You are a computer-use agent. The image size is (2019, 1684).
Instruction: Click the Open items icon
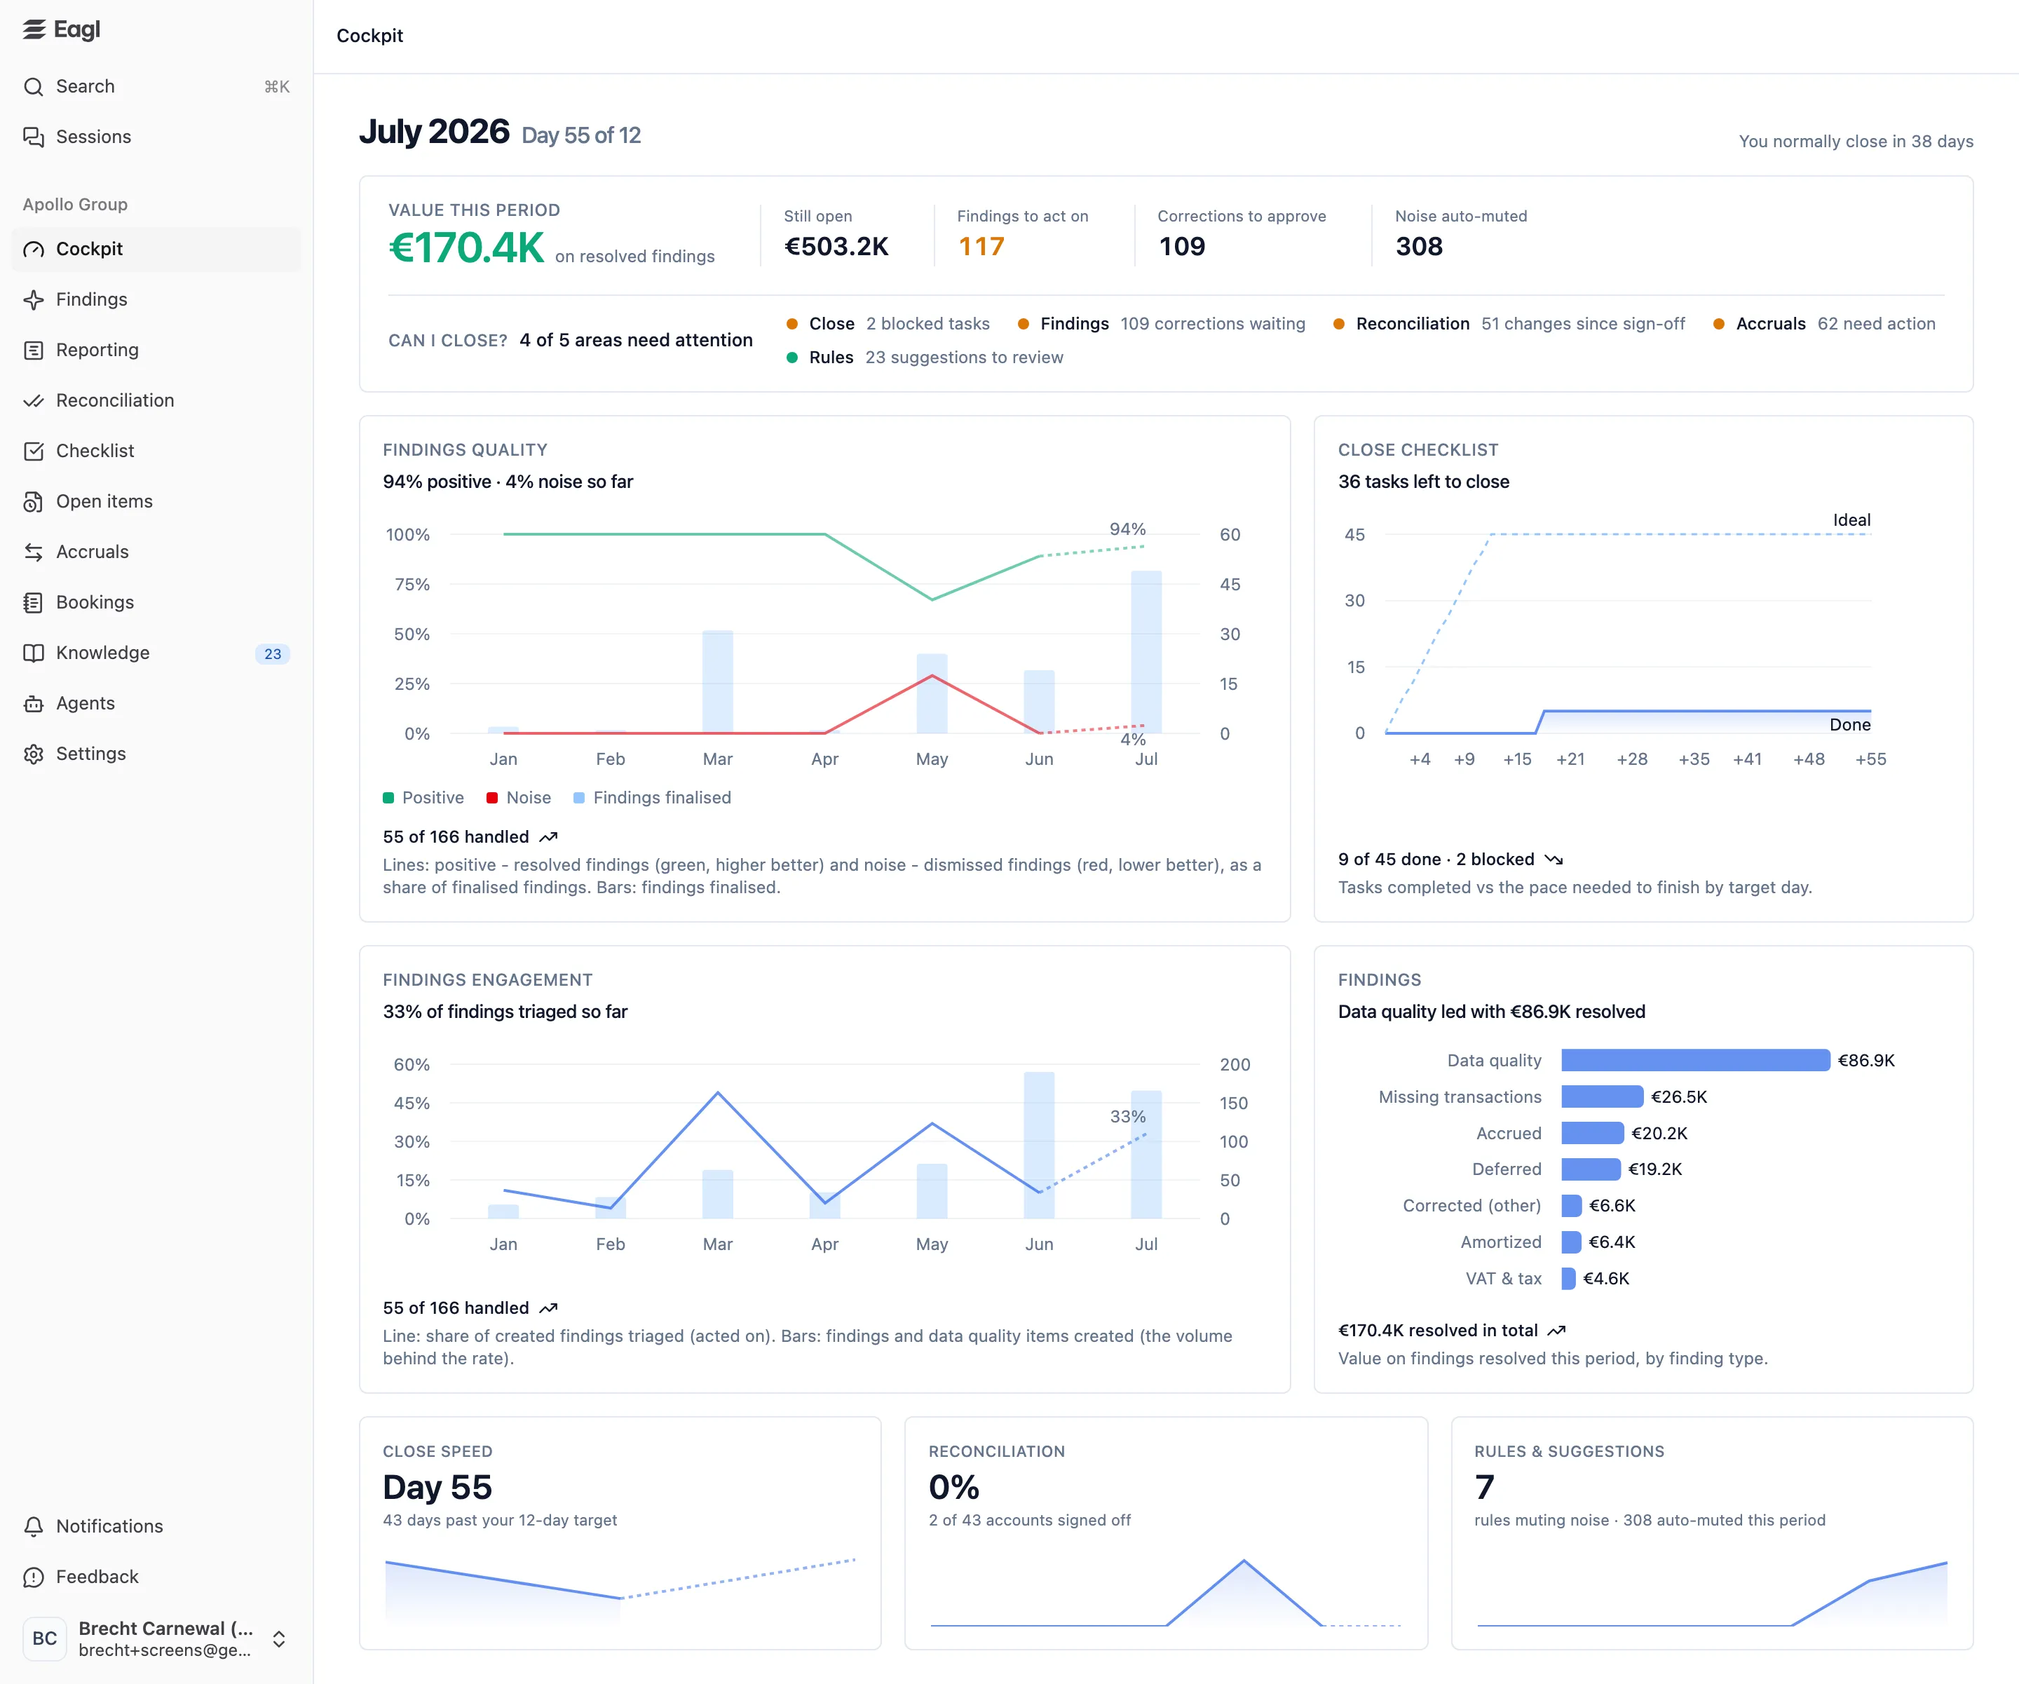point(34,502)
